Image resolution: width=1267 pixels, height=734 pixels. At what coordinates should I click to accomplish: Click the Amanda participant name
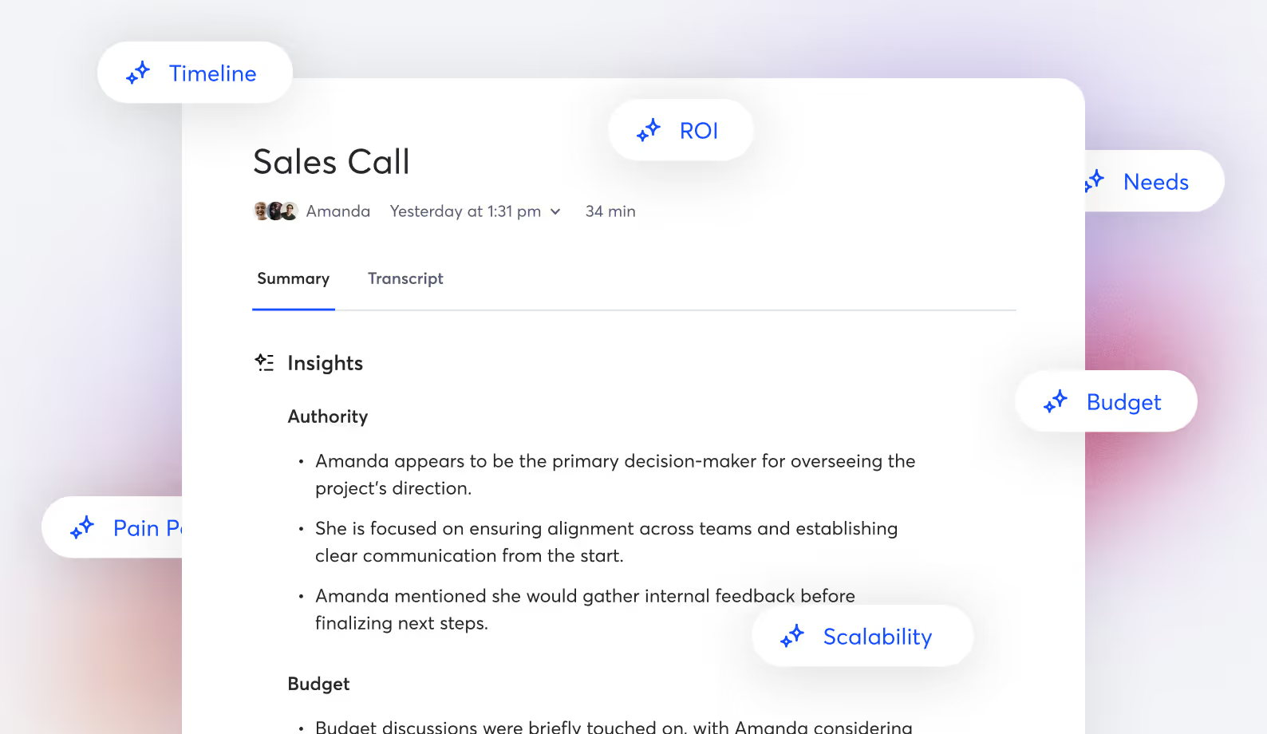coord(338,211)
